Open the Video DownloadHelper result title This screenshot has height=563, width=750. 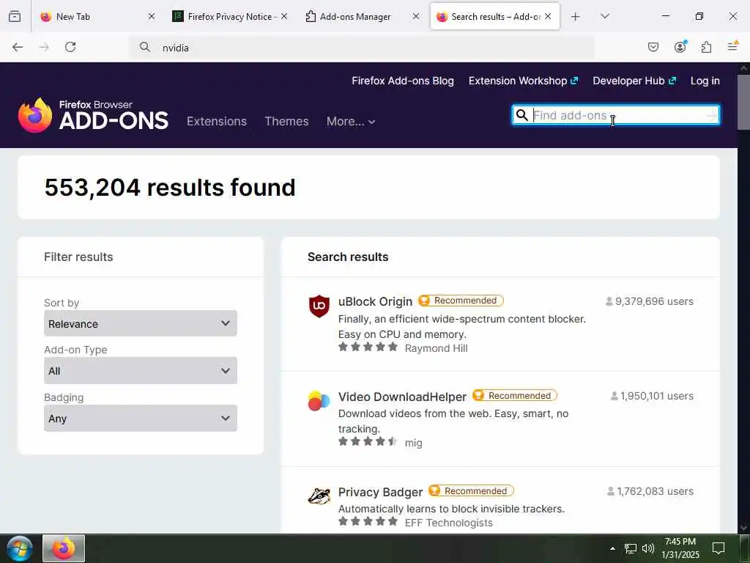click(x=402, y=397)
